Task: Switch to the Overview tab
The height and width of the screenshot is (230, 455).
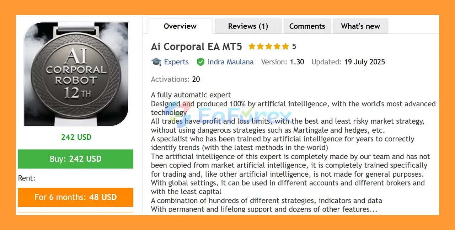Action: [x=180, y=26]
